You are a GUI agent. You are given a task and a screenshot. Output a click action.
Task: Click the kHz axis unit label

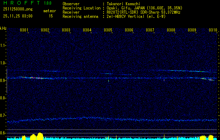pyautogui.click(x=3, y=28)
